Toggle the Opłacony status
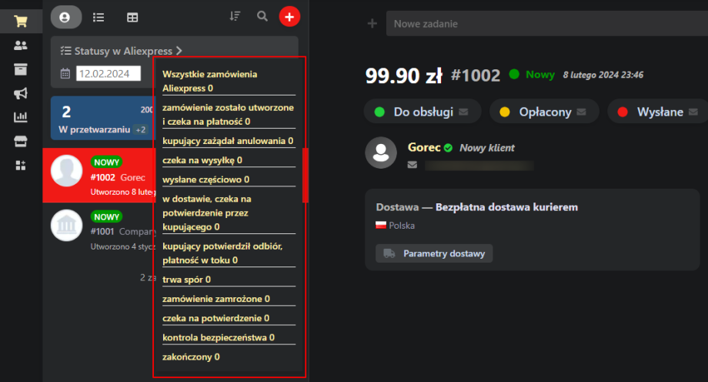Viewport: 708px width, 382px height. click(x=546, y=112)
